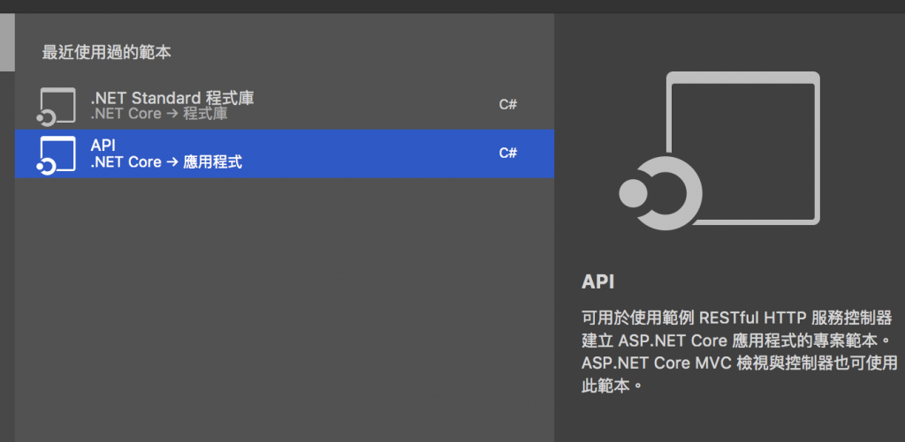Viewport: 905px width, 442px height.
Task: Click the left sidebar scrollbar thumb
Action: tap(7, 41)
